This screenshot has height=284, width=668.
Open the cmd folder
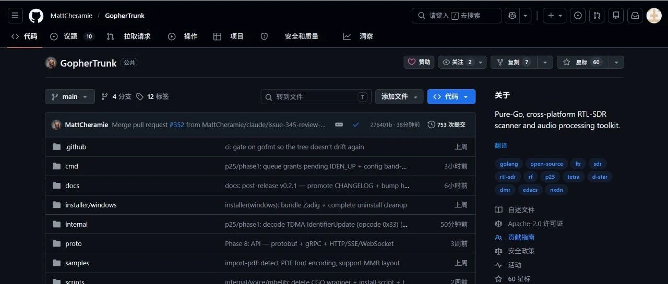point(71,166)
